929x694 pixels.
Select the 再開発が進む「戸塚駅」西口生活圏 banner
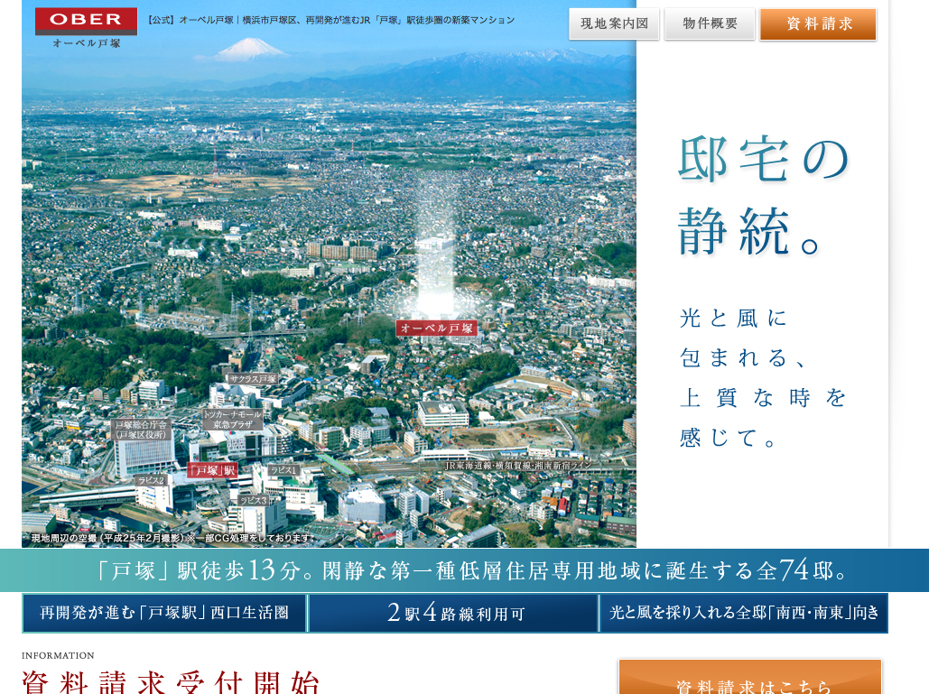click(x=164, y=613)
